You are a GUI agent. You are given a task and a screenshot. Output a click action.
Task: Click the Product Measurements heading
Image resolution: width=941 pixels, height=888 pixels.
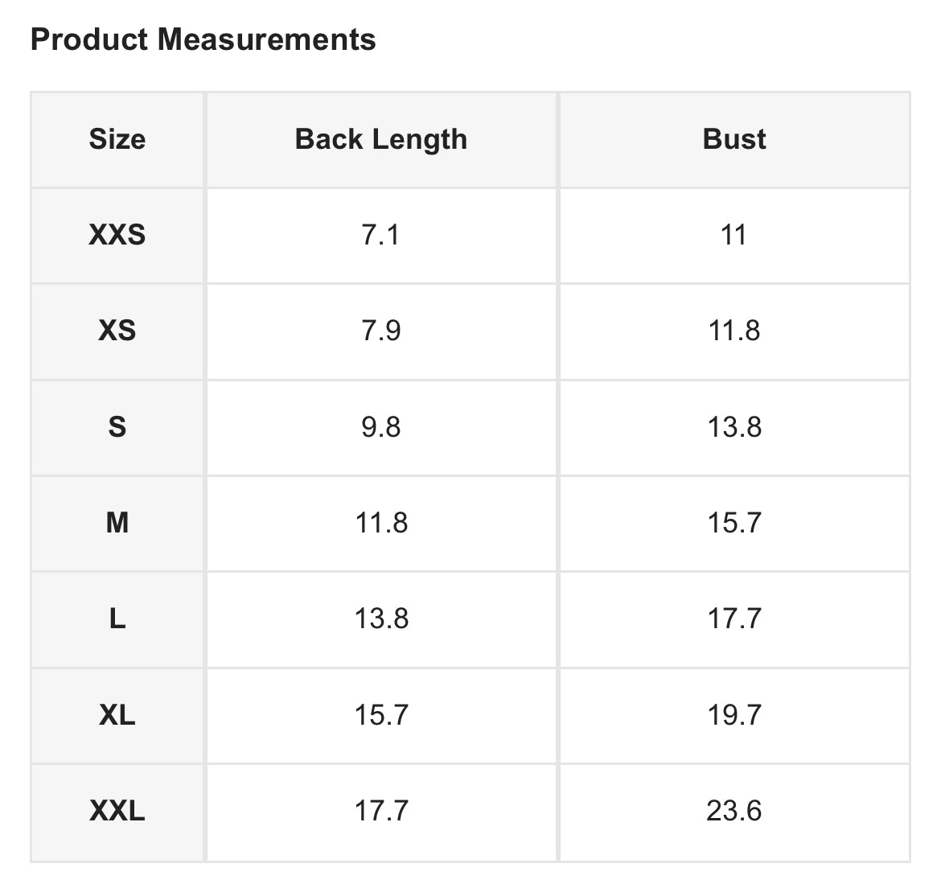tap(203, 39)
